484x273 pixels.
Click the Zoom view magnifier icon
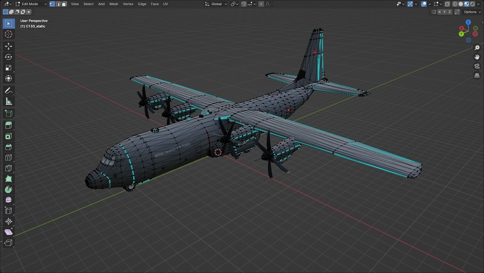coord(477,48)
